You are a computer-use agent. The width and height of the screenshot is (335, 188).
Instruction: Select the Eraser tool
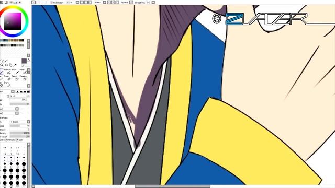(9, 78)
